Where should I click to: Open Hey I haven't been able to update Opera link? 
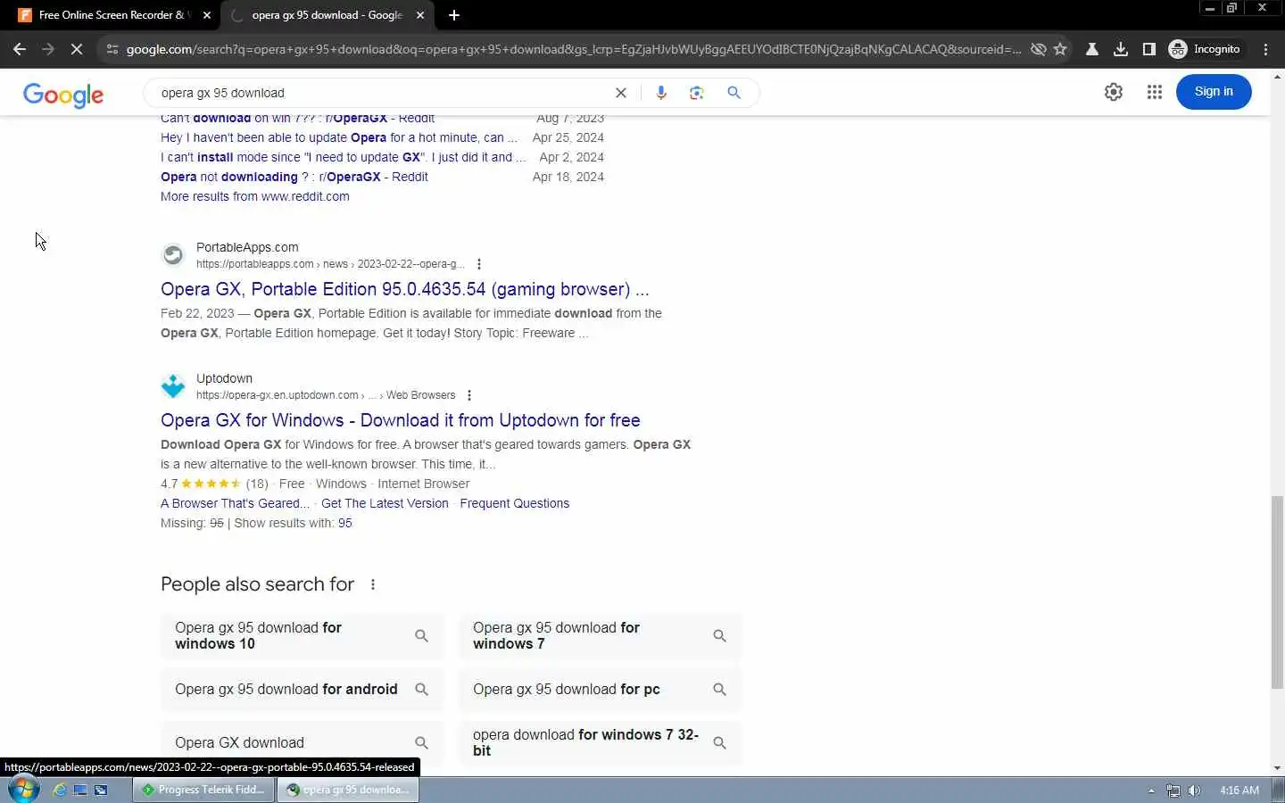(339, 137)
